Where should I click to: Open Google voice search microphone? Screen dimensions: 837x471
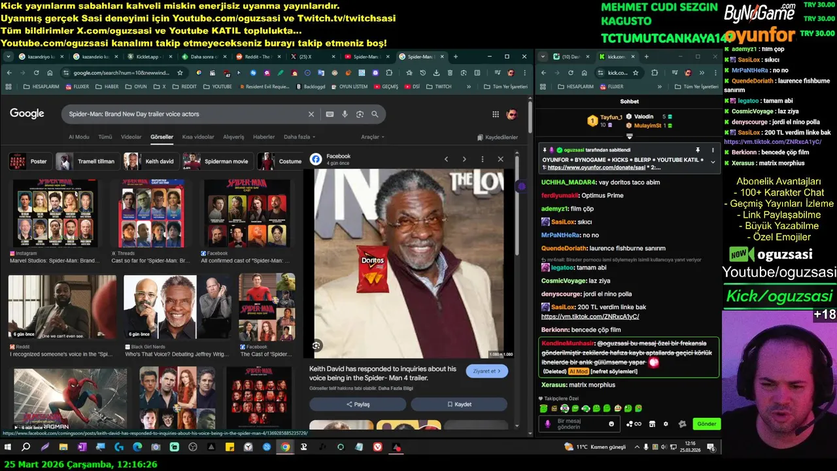coord(345,114)
